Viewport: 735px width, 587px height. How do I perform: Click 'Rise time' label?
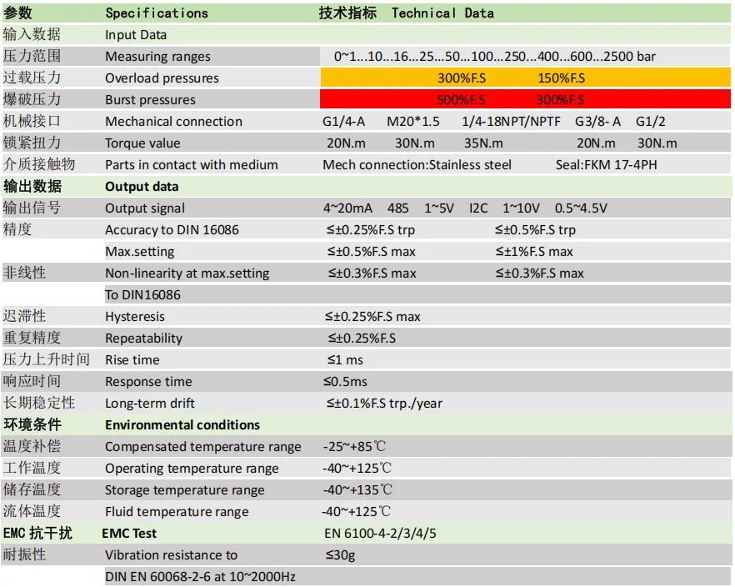(132, 360)
